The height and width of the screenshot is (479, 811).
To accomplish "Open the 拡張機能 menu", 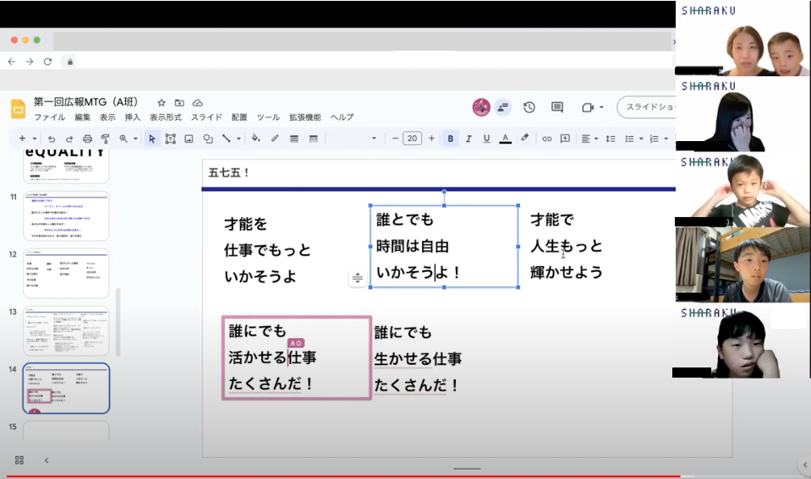I will click(x=305, y=117).
